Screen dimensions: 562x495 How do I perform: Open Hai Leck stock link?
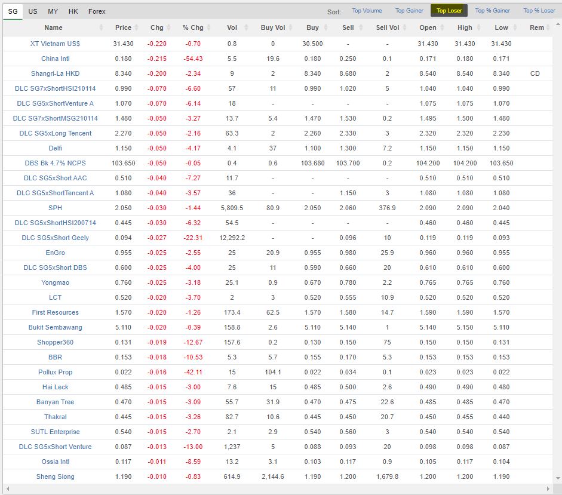point(55,387)
